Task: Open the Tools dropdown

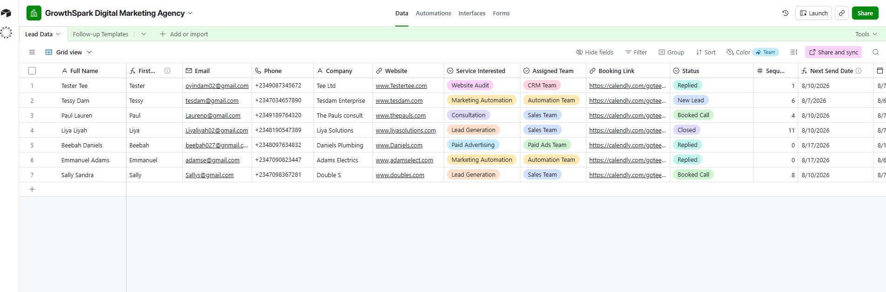Action: pos(866,34)
